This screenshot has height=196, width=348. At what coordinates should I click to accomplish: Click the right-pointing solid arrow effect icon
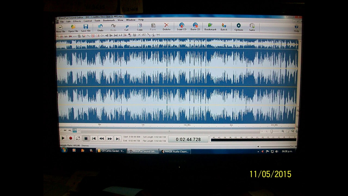(111, 36)
